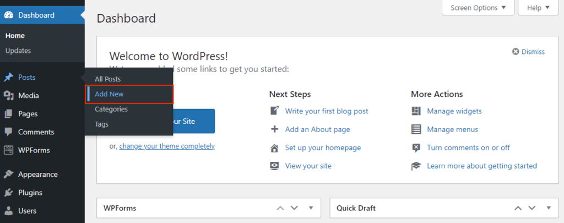Click the Plugins plug icon
The image size is (564, 223).
click(x=8, y=193)
